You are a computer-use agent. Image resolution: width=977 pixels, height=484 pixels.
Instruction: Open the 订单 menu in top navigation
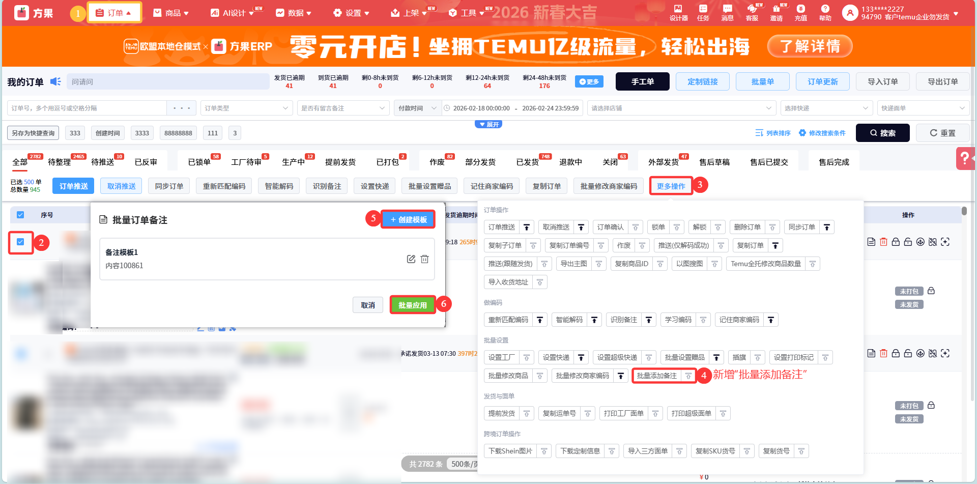point(114,13)
